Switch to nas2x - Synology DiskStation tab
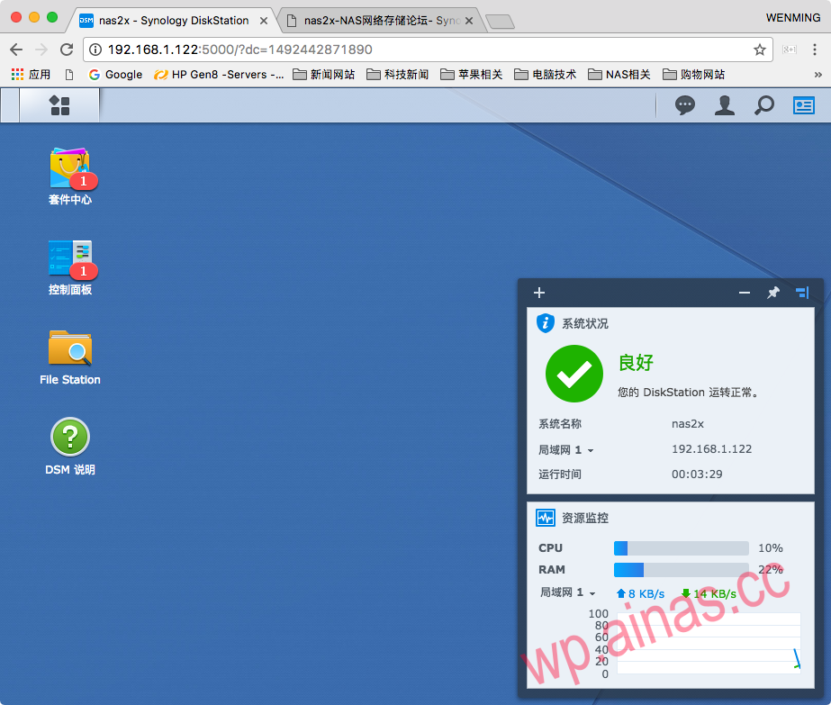This screenshot has height=705, width=831. point(173,21)
